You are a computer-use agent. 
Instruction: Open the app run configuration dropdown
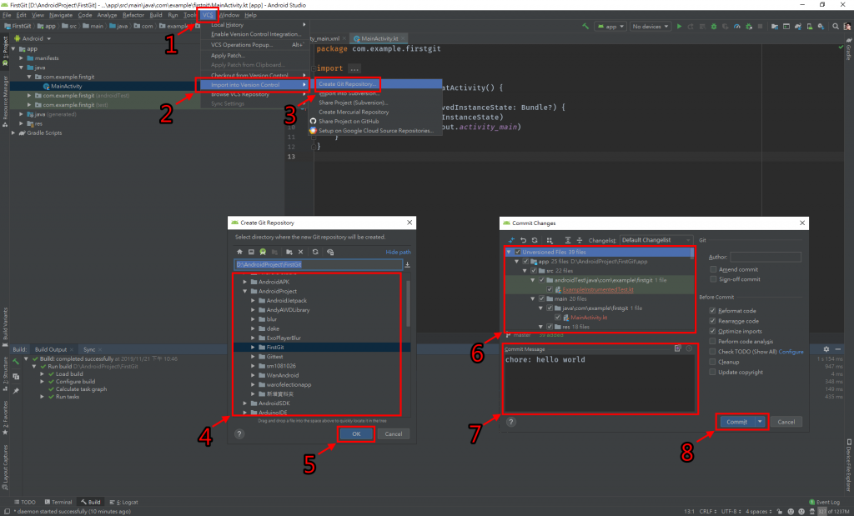click(610, 26)
